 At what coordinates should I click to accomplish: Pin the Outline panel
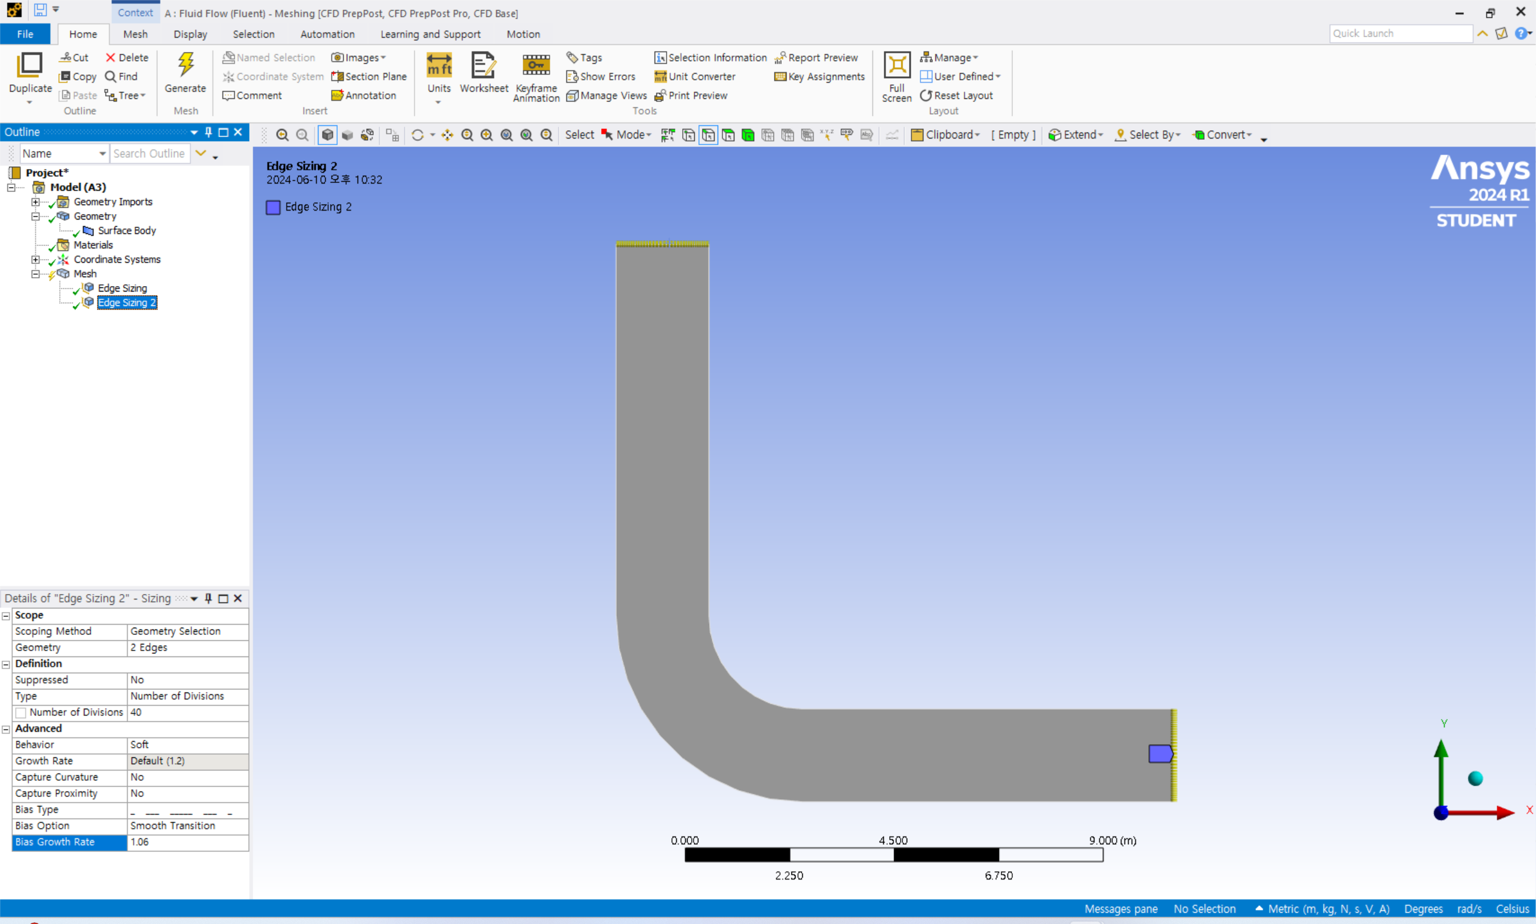click(x=209, y=132)
